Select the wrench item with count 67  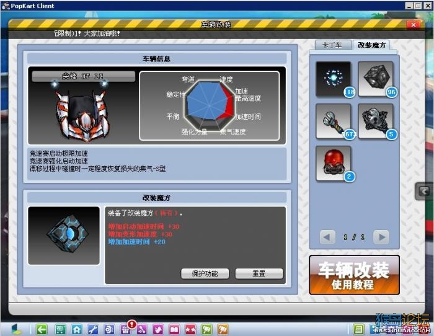click(x=334, y=121)
